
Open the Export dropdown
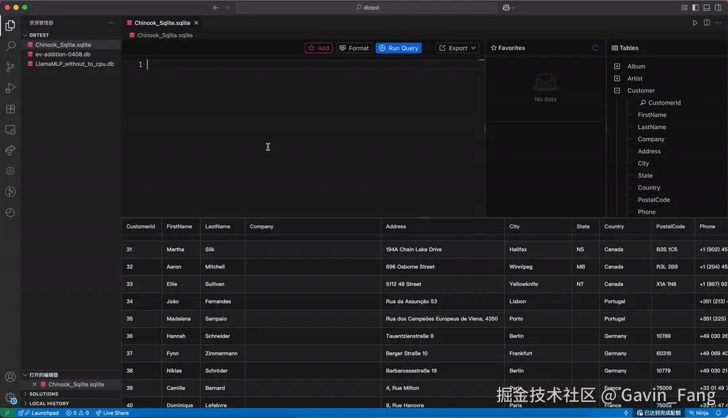457,48
